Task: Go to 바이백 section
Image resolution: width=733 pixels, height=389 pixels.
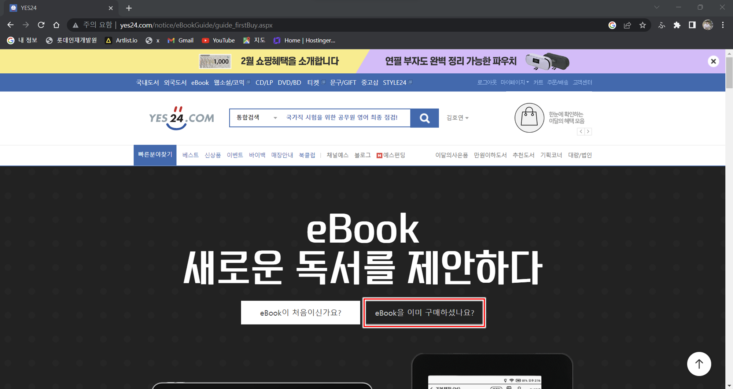Action: [257, 155]
